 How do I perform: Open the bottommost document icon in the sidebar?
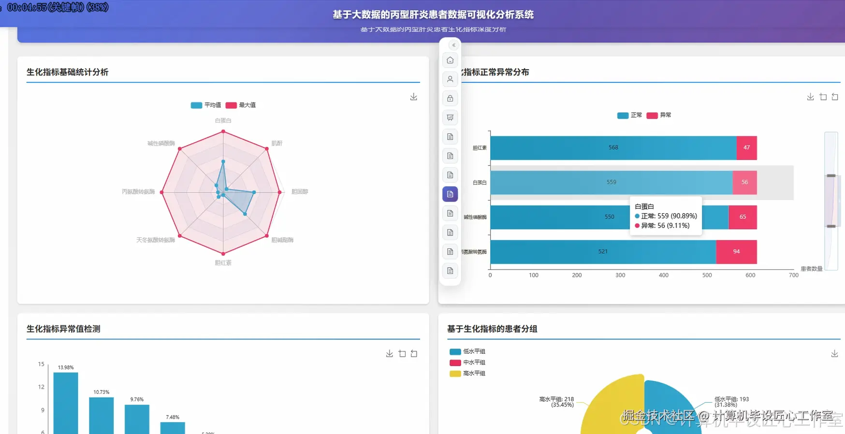(450, 271)
